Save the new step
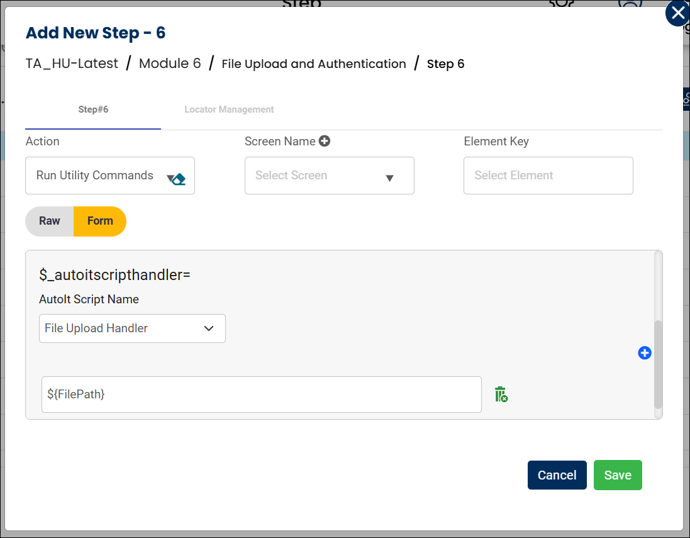Image resolution: width=690 pixels, height=538 pixels. coord(617,475)
